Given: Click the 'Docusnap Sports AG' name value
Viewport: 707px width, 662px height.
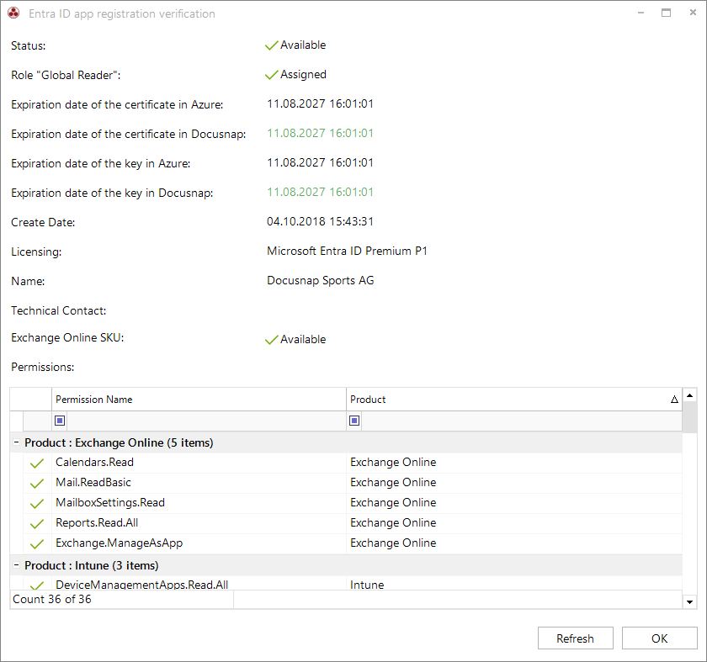Looking at the screenshot, I should 321,280.
